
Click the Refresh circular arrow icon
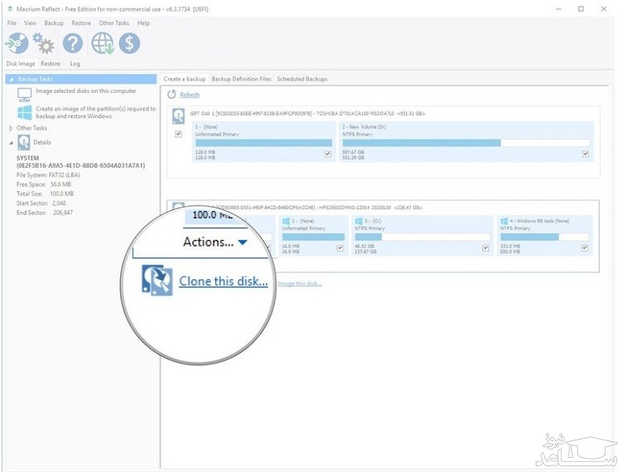point(172,95)
